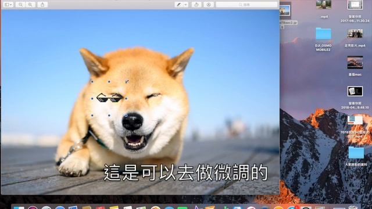The height and width of the screenshot is (209, 372).
Task: Expand the highlight pen dropdown arrow
Action: pyautogui.click(x=185, y=5)
